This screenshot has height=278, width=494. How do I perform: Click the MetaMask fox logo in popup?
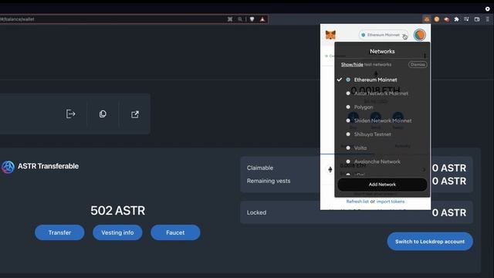330,35
